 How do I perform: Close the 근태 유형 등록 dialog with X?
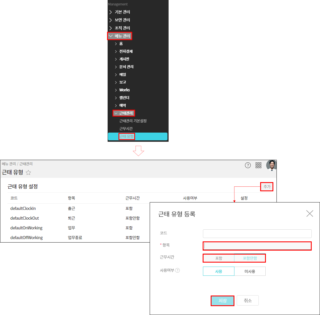click(309, 214)
